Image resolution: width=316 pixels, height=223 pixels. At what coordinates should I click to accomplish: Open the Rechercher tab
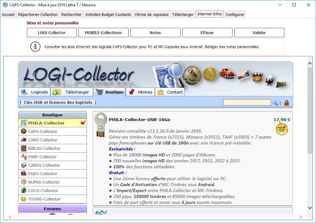[71, 14]
